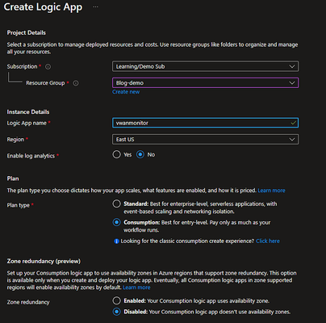Click the Create Logic App page title
The height and width of the screenshot is (323, 326).
[43, 7]
